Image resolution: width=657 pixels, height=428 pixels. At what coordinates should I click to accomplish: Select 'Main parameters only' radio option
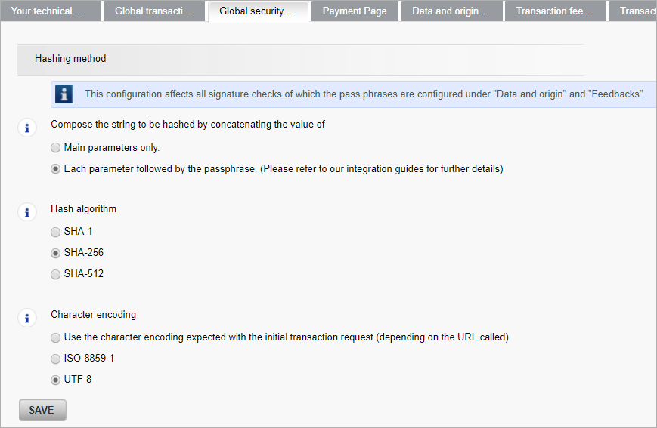[x=55, y=148]
